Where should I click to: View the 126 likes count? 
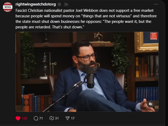point(25,118)
